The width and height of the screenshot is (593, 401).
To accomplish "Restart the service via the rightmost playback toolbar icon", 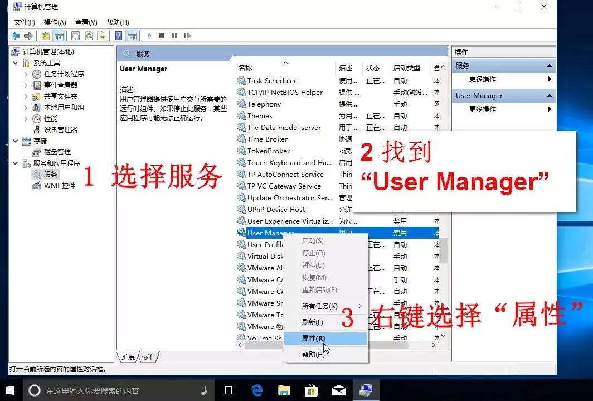I will pos(188,36).
